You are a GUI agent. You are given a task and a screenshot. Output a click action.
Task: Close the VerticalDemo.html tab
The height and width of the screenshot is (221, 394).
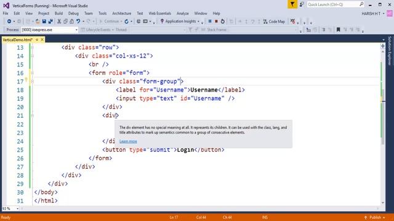pyautogui.click(x=42, y=39)
